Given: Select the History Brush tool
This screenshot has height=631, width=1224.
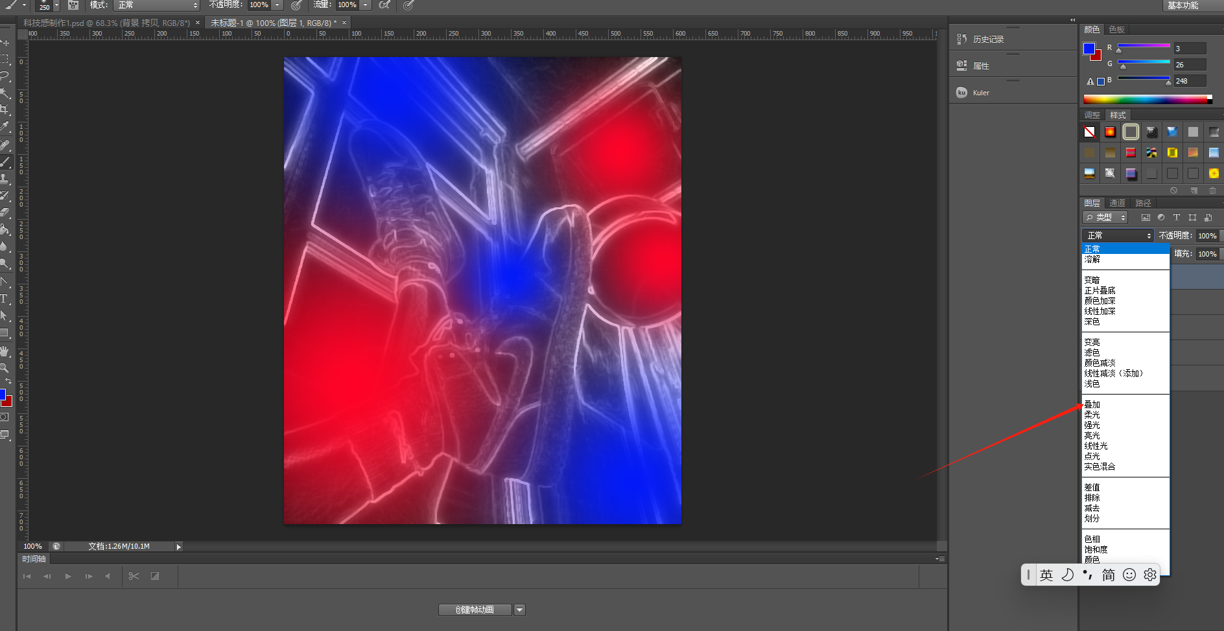Looking at the screenshot, I should click(5, 196).
